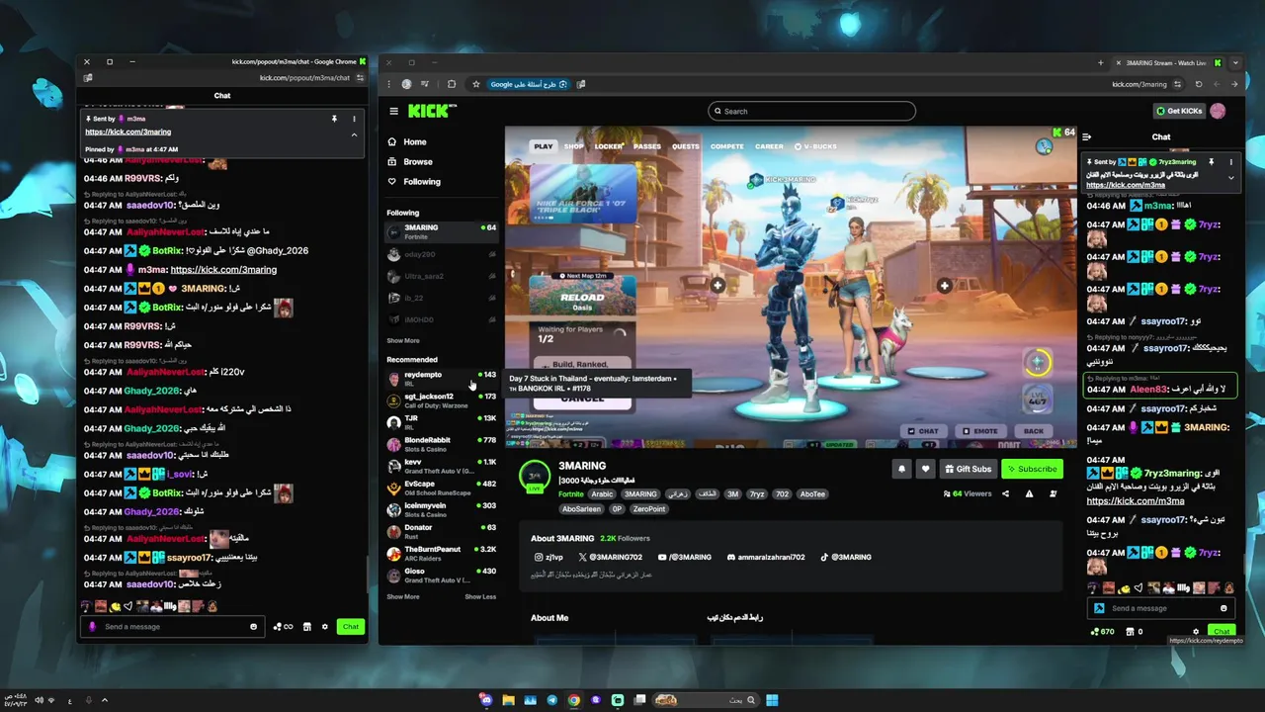This screenshot has height=712, width=1265.
Task: Click the pin icon in popout chat
Action: (334, 119)
